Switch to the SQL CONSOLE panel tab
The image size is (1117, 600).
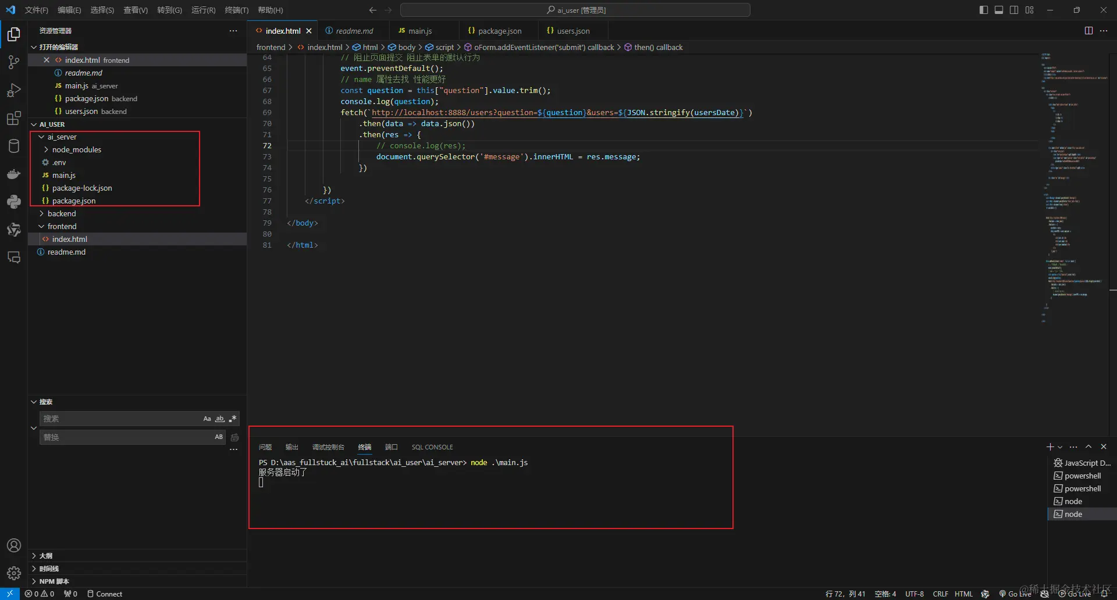tap(432, 447)
